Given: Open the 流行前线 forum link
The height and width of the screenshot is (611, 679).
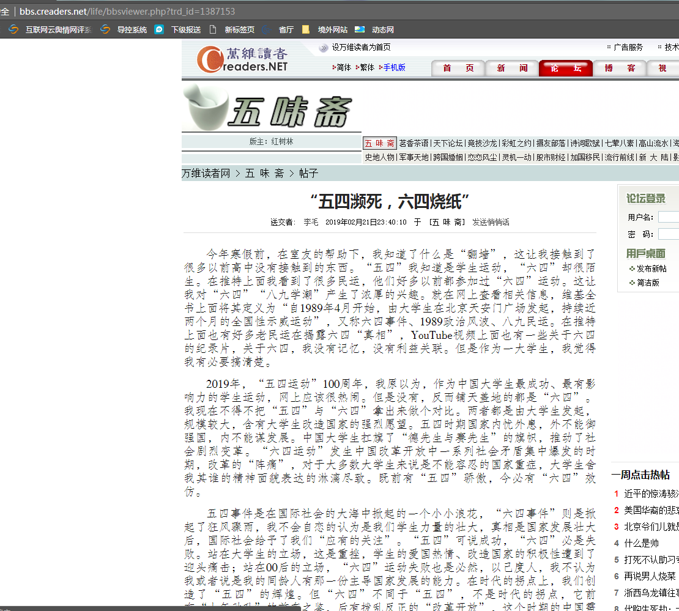Looking at the screenshot, I should coord(619,157).
